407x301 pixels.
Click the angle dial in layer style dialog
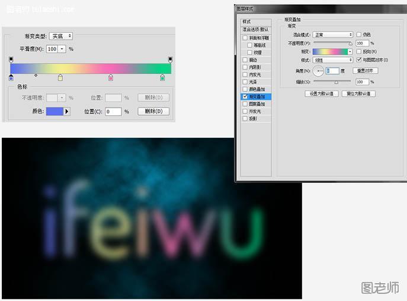pyautogui.click(x=318, y=71)
